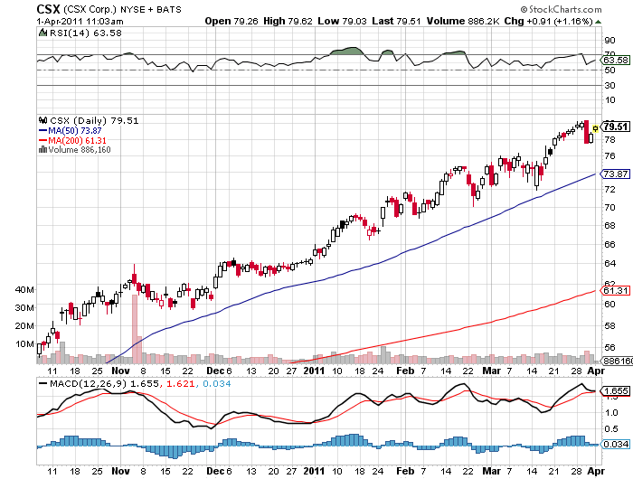Screen dimensions: 633x479
Task: Click the 'Mar' label on price chart axis
Action: [492, 371]
